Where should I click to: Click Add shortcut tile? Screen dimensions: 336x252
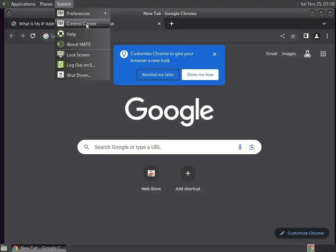(188, 178)
